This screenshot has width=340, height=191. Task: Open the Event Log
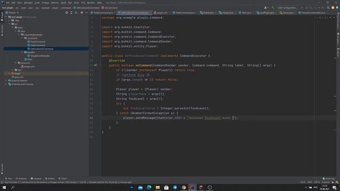(328, 179)
